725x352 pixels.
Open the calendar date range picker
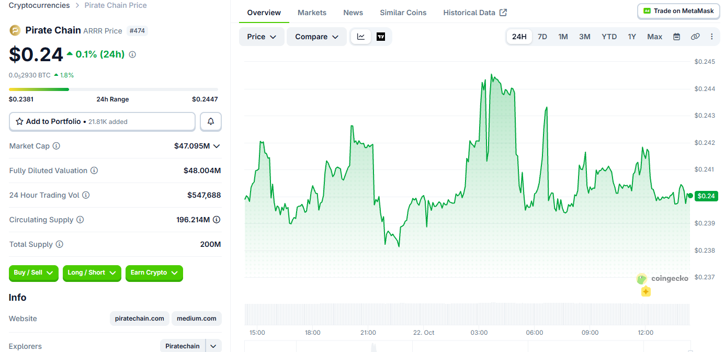tap(676, 37)
